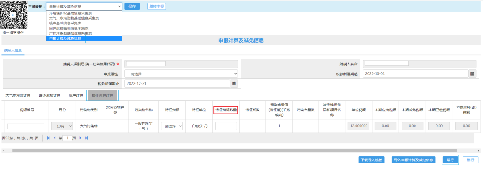Viewport: 483px width, 175px height.
Task: Open the 申报属性 dropdown
Action: [181, 74]
